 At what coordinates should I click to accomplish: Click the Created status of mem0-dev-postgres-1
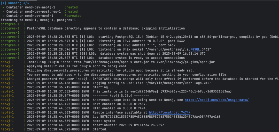pos(71,12)
